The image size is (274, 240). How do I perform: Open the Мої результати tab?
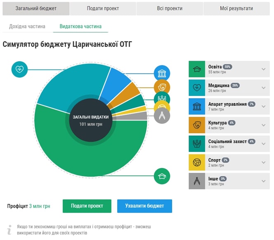[236, 8]
